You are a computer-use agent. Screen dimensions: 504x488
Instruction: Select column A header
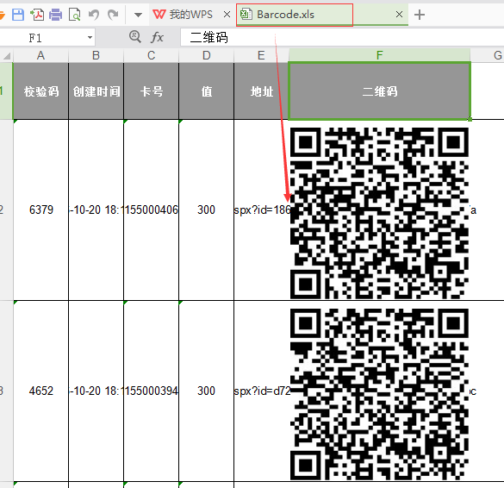pyautogui.click(x=40, y=56)
